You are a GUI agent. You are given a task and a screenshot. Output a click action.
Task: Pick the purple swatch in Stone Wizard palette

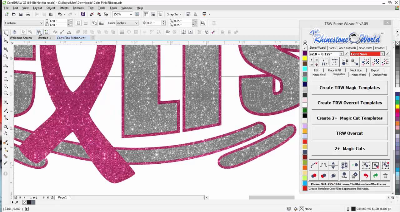(x=305, y=54)
